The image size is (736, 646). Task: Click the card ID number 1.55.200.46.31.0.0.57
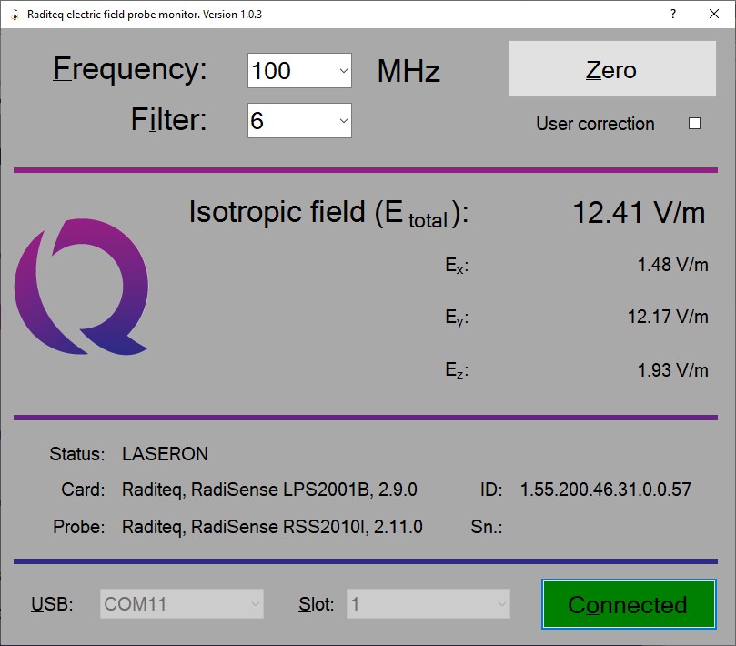[x=605, y=490]
